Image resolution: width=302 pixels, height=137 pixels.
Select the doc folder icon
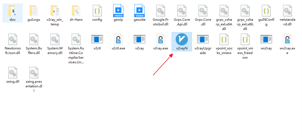(x=13, y=11)
